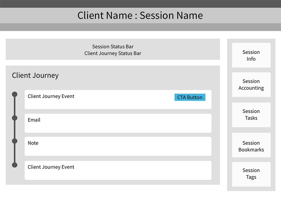Click the timeline line between Email and Note dots
This screenshot has height=197, width=281.
(x=15, y=130)
